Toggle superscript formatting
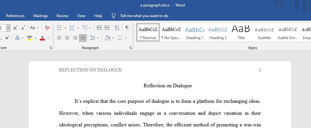Screen dimensions: 311x128 tap(7, 38)
